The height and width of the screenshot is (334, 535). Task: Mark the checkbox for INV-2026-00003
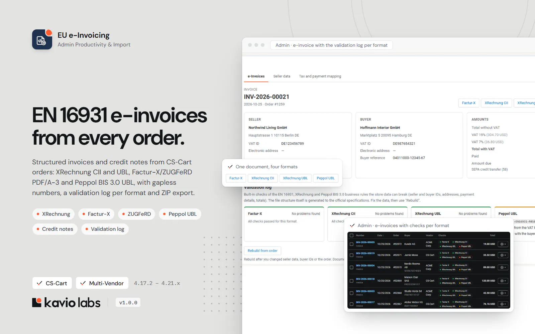tap(351, 293)
